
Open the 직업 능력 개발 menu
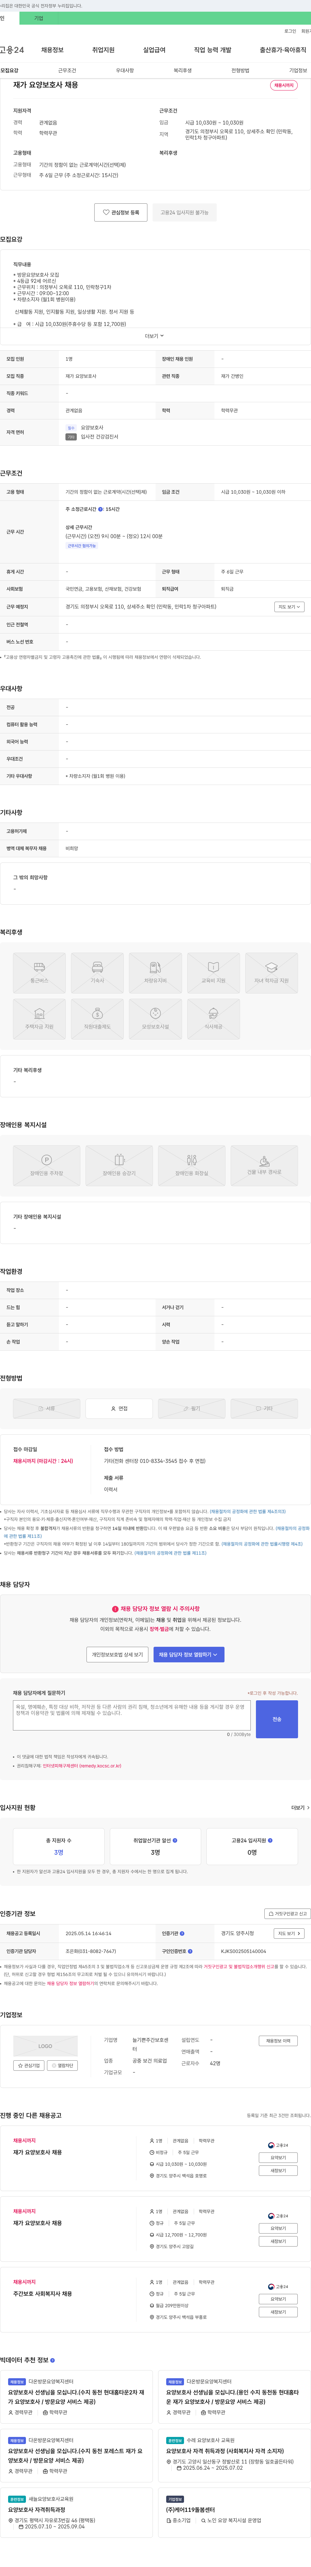click(x=212, y=50)
